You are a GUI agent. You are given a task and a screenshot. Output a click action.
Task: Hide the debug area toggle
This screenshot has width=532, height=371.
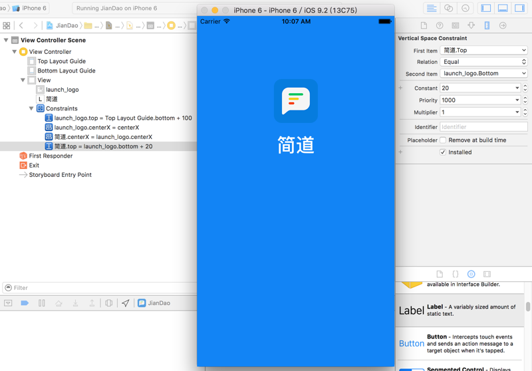(x=8, y=303)
